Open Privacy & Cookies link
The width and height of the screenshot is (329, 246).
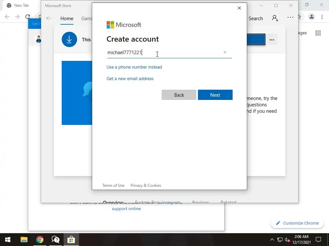pos(146,185)
